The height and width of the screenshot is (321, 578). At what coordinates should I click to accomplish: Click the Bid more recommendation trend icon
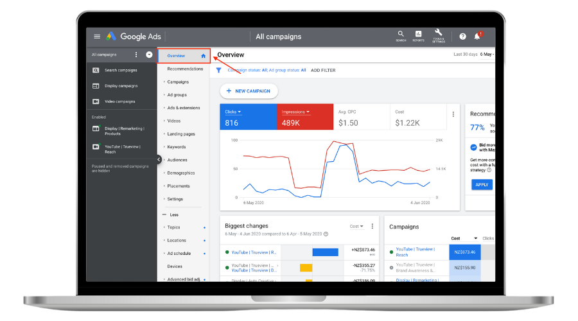[474, 148]
